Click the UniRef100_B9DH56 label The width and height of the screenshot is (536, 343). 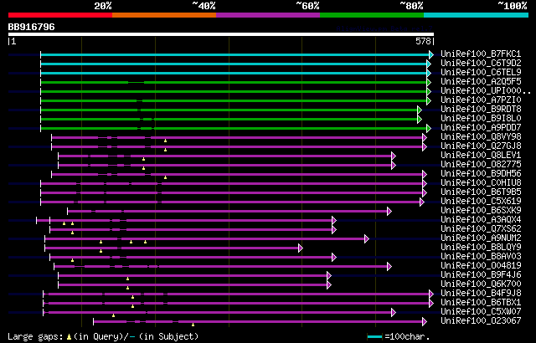tap(481, 174)
